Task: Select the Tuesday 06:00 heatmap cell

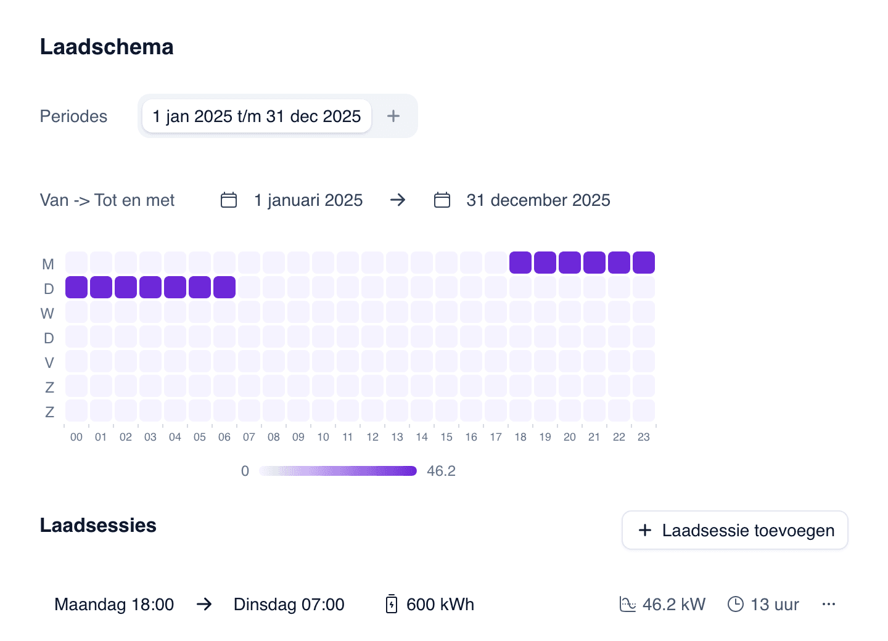Action: (224, 287)
